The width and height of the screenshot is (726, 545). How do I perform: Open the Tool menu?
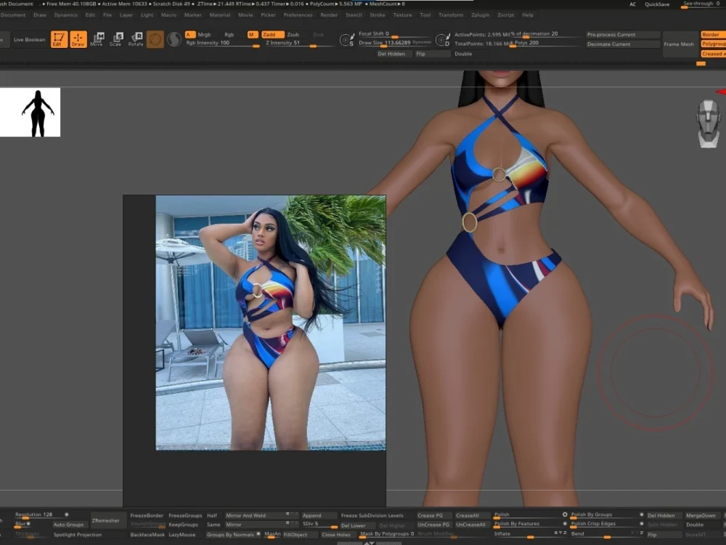(x=425, y=15)
